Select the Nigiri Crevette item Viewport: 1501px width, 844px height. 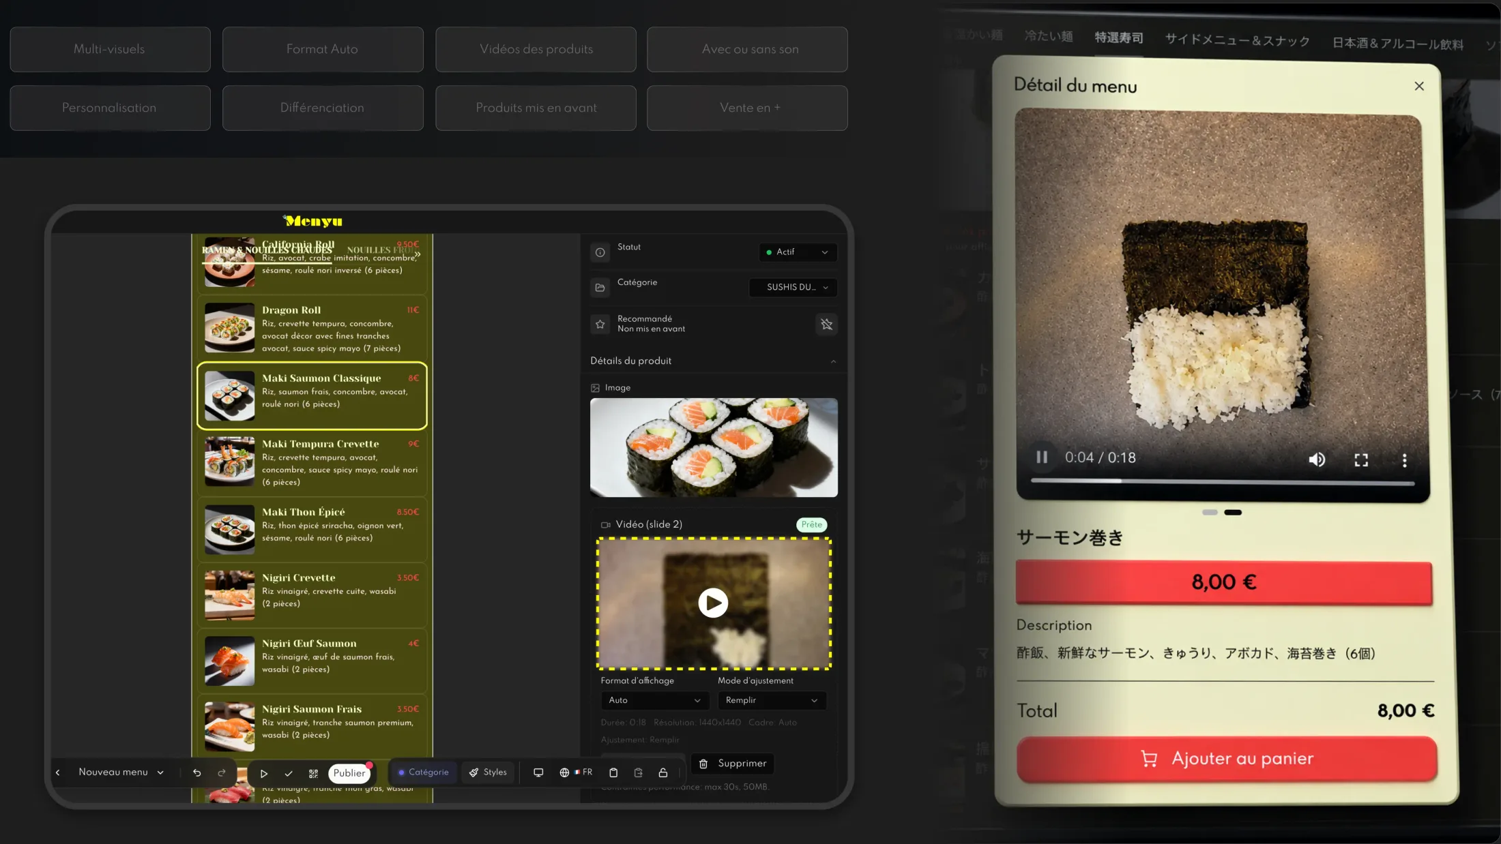tap(312, 594)
